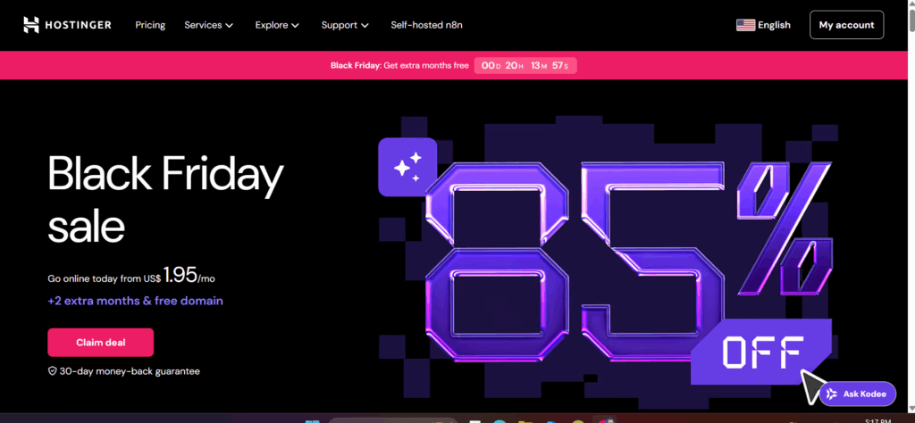Image resolution: width=915 pixels, height=423 pixels.
Task: Open the Windows Start menu
Action: tap(312, 420)
